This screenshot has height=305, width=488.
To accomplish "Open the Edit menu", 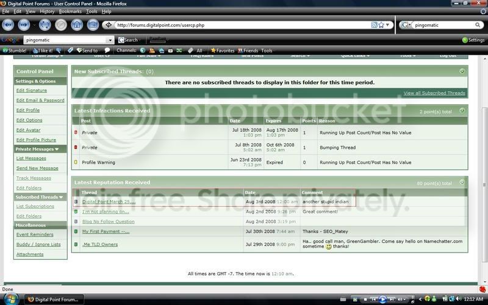I will coord(18,12).
